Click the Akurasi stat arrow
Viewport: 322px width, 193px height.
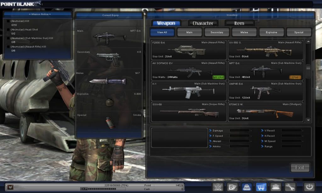point(210,141)
